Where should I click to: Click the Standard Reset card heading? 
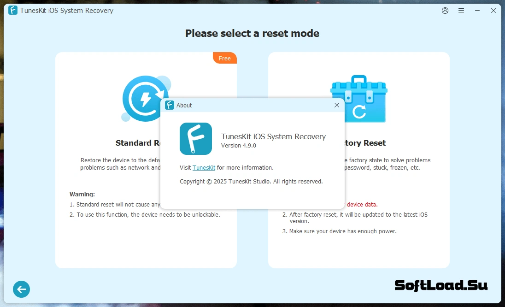tap(138, 143)
